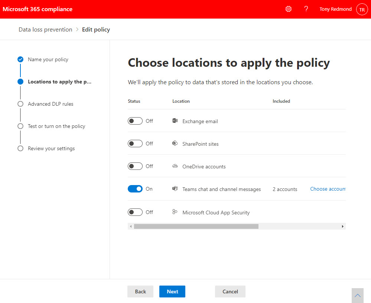Click the Teams chat location icon

(175, 189)
